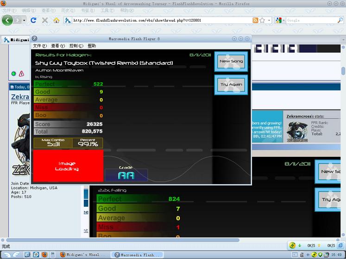Click the song title Shy Guy Toybox text

(x=104, y=63)
